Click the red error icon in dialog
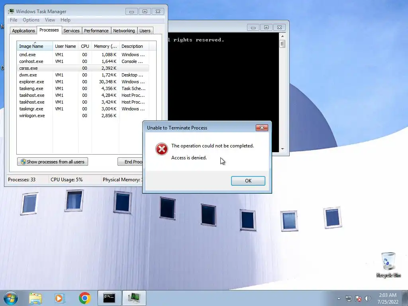The height and width of the screenshot is (306, 408). click(x=162, y=149)
